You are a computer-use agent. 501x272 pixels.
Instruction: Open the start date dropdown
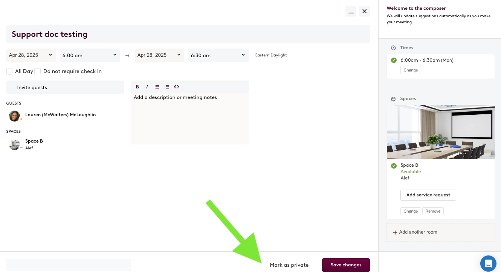tap(31, 55)
